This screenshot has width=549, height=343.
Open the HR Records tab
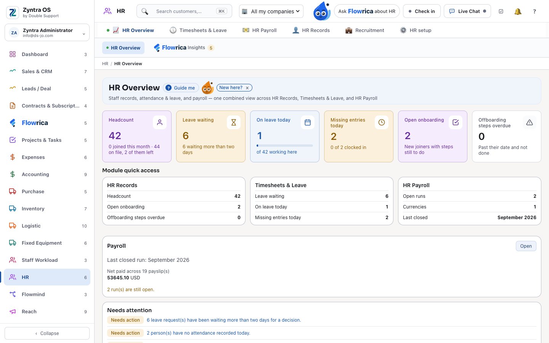[x=311, y=30]
